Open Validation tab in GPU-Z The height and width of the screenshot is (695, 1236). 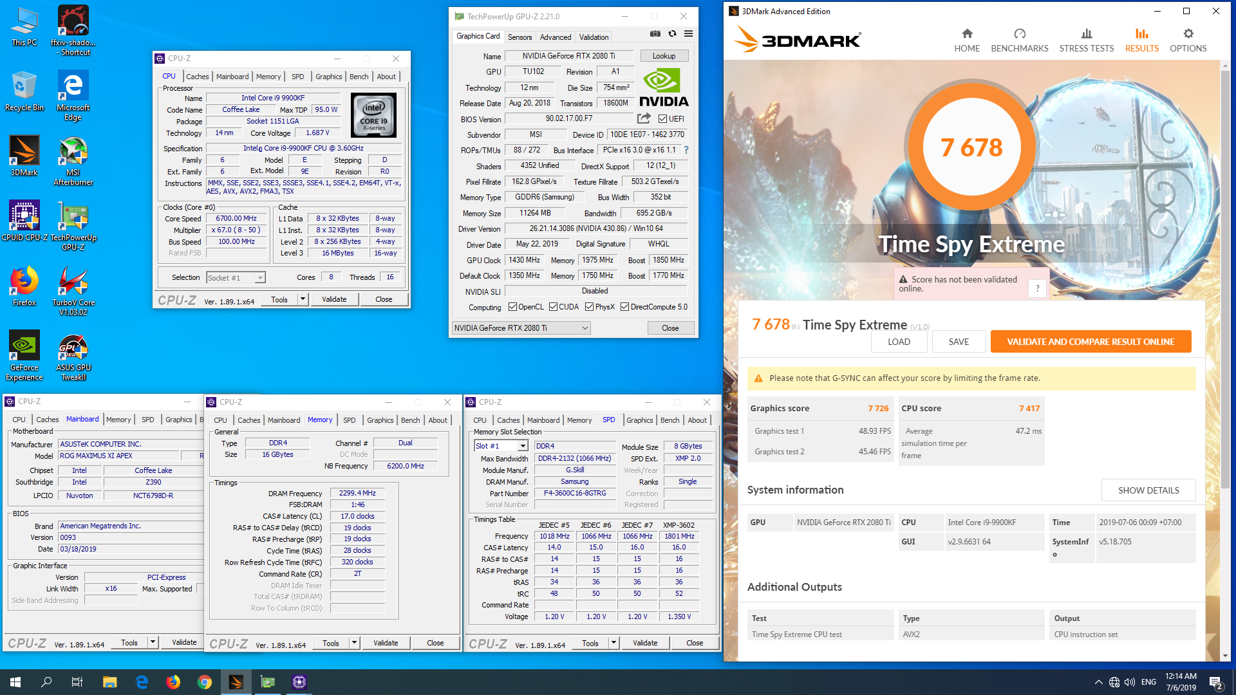pos(594,37)
